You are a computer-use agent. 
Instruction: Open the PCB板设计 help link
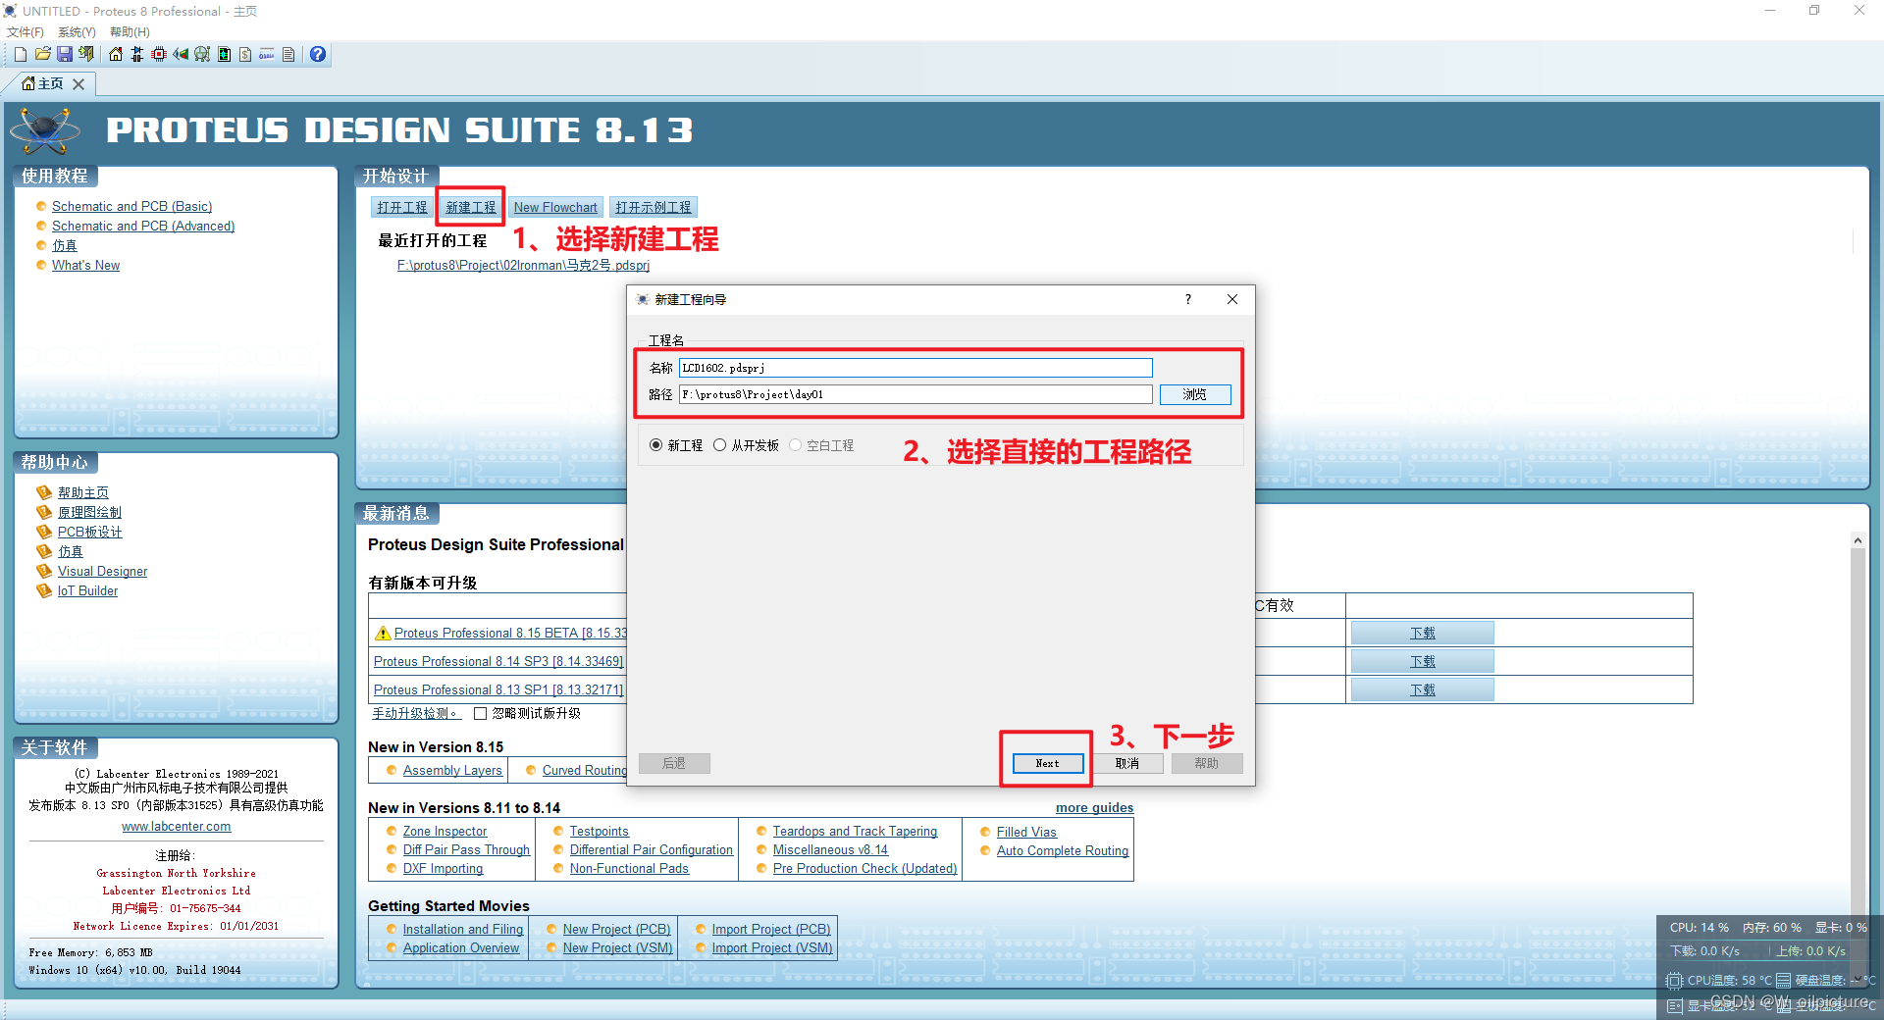point(90,532)
